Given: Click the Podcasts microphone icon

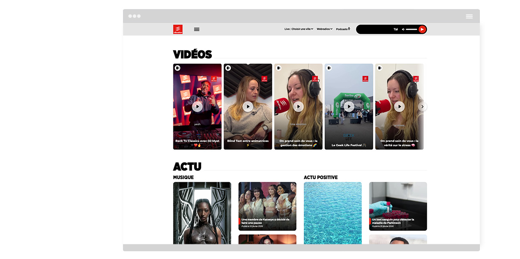Looking at the screenshot, I should click(349, 28).
